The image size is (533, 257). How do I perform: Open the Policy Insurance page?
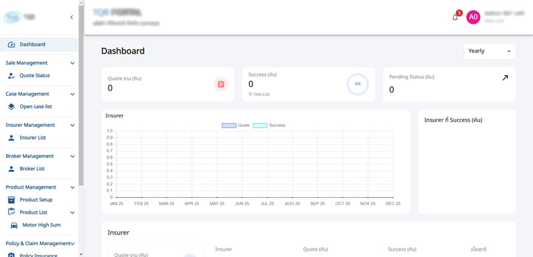[x=39, y=255]
